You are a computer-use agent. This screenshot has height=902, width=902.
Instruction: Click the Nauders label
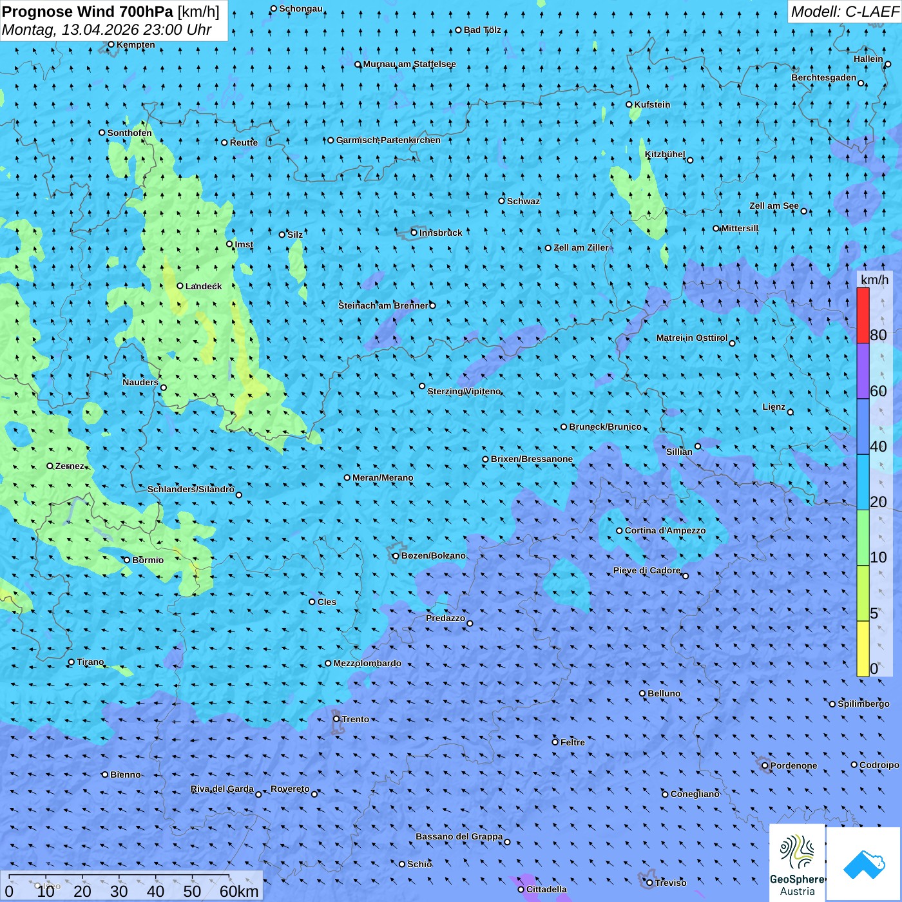[x=140, y=382]
